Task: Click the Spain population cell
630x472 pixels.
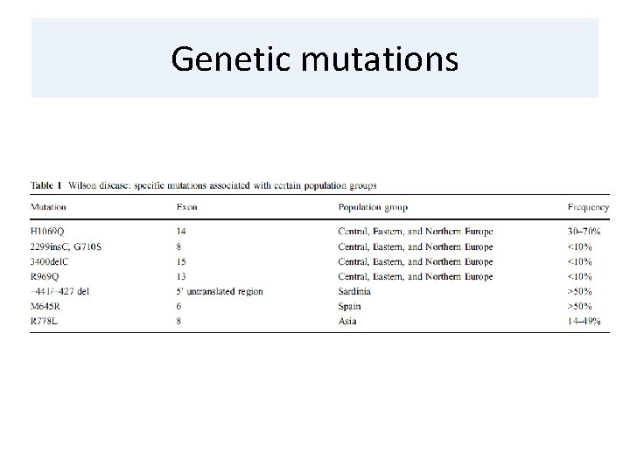Action: 349,306
